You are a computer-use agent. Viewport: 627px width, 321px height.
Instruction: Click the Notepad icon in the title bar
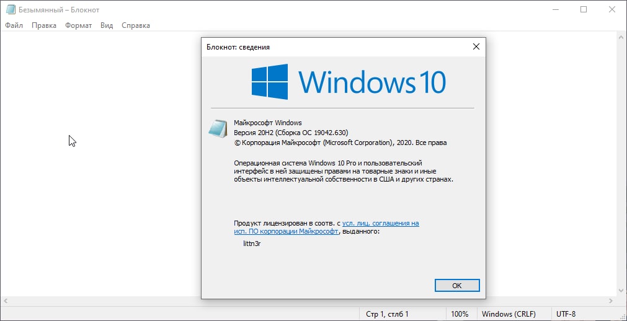(11, 9)
